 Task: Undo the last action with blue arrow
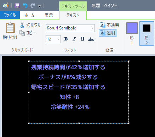25,6
